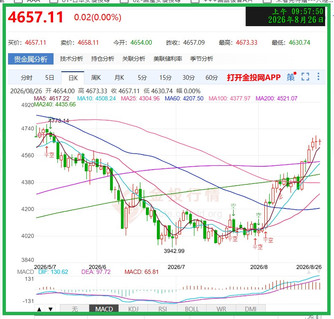Click the large price 4657.11
This screenshot has height=319, width=334.
tap(35, 17)
